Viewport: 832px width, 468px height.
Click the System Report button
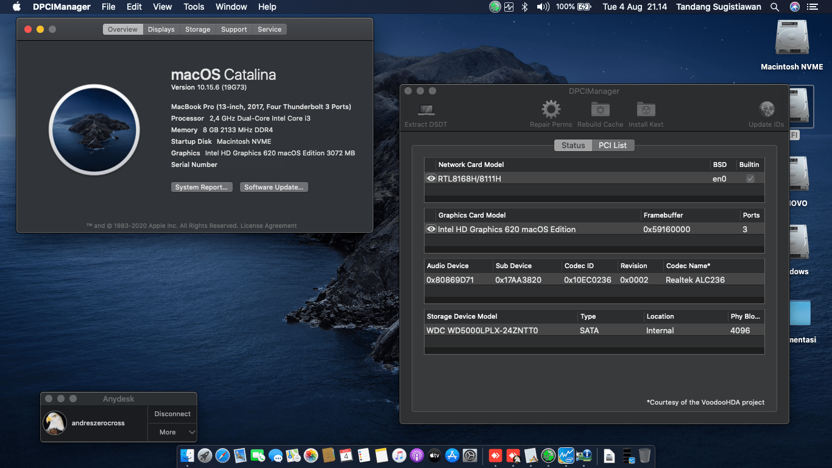[x=202, y=186]
